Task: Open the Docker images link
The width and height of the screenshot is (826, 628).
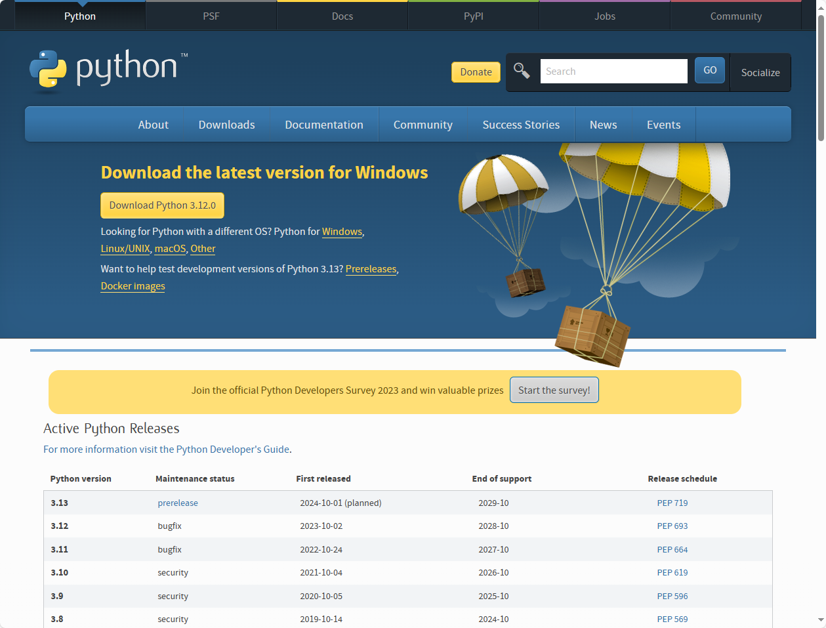Action: pos(133,285)
